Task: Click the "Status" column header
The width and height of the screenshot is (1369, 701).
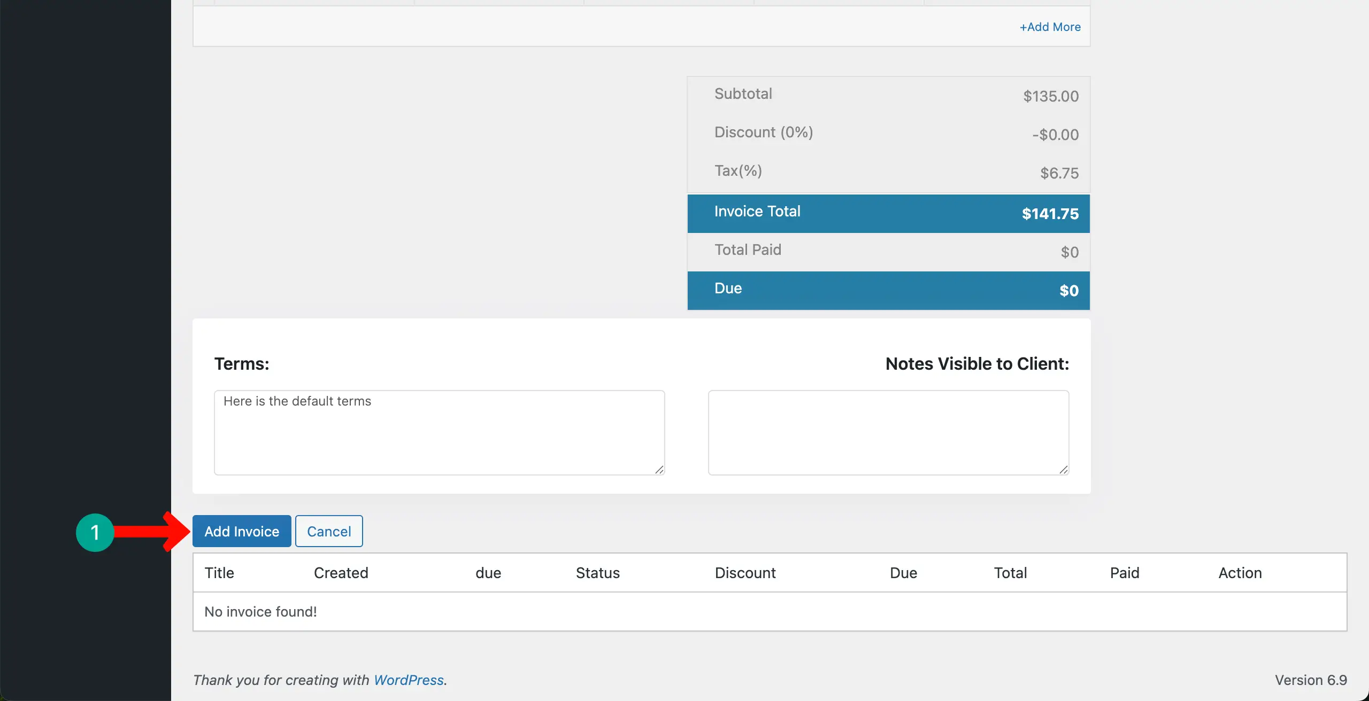Action: click(597, 572)
